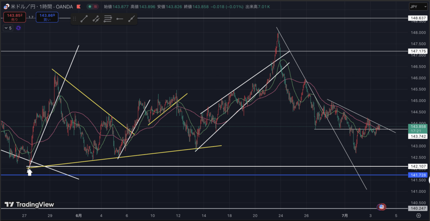The height and width of the screenshot is (221, 430).
Task: Click the 6月 date label on time axis
Action: 79,216
